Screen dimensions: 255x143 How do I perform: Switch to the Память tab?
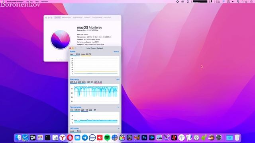pyautogui.click(x=87, y=17)
